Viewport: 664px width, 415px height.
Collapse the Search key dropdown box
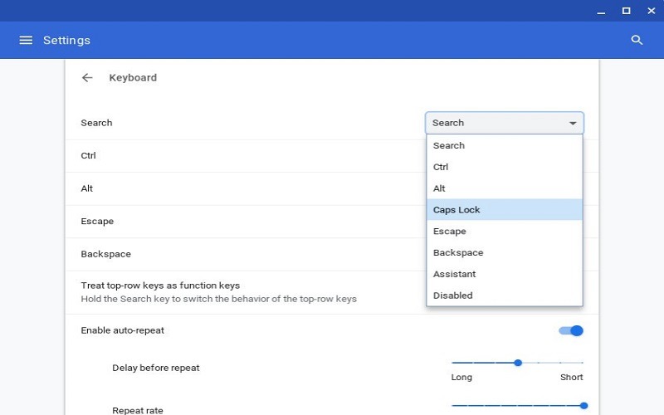point(505,123)
